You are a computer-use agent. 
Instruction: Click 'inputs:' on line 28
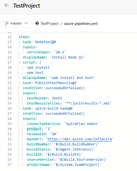click(x=30, y=119)
